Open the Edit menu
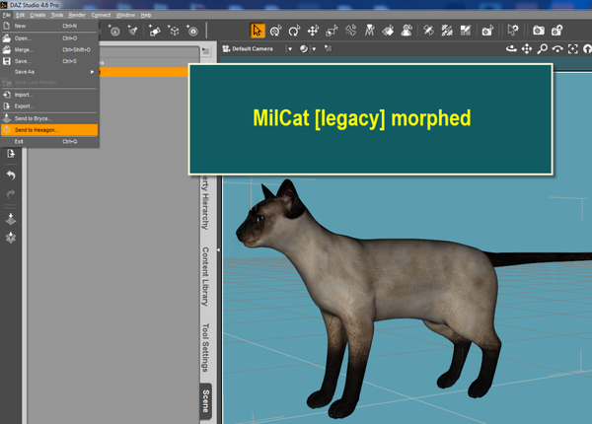 (x=20, y=15)
